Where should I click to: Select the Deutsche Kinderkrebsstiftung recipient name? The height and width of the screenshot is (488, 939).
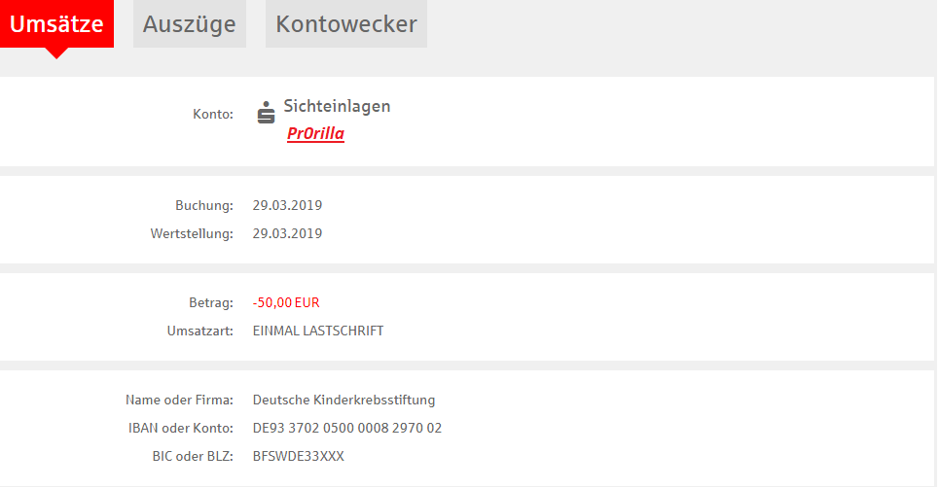(x=343, y=400)
